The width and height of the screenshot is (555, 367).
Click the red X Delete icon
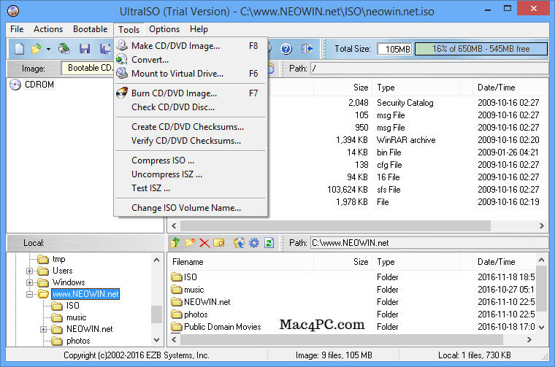coord(204,243)
